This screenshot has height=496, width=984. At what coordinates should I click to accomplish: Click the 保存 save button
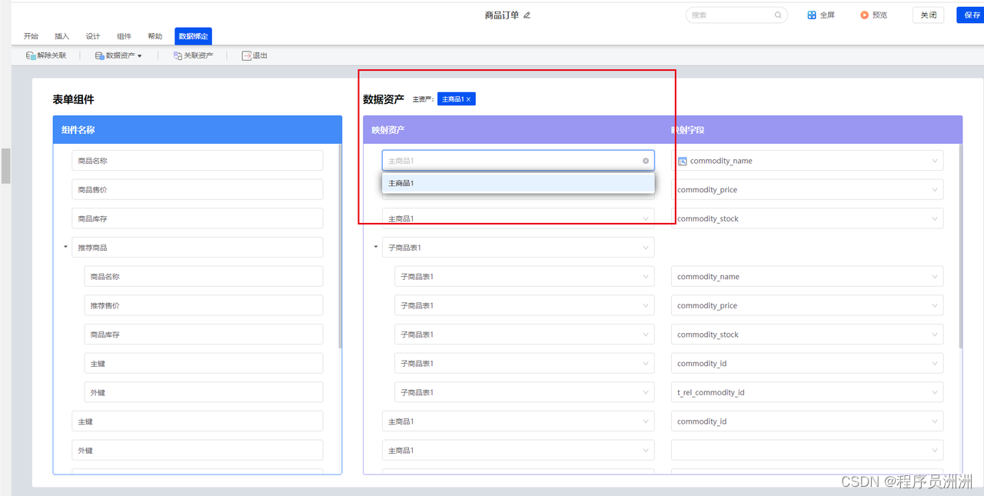(971, 15)
